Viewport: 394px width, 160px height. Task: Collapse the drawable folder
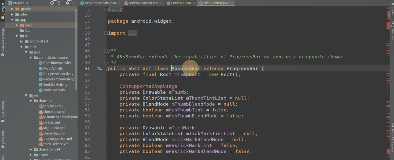31,101
